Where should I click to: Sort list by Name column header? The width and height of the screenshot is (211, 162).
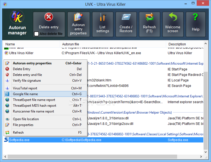tap(31, 44)
